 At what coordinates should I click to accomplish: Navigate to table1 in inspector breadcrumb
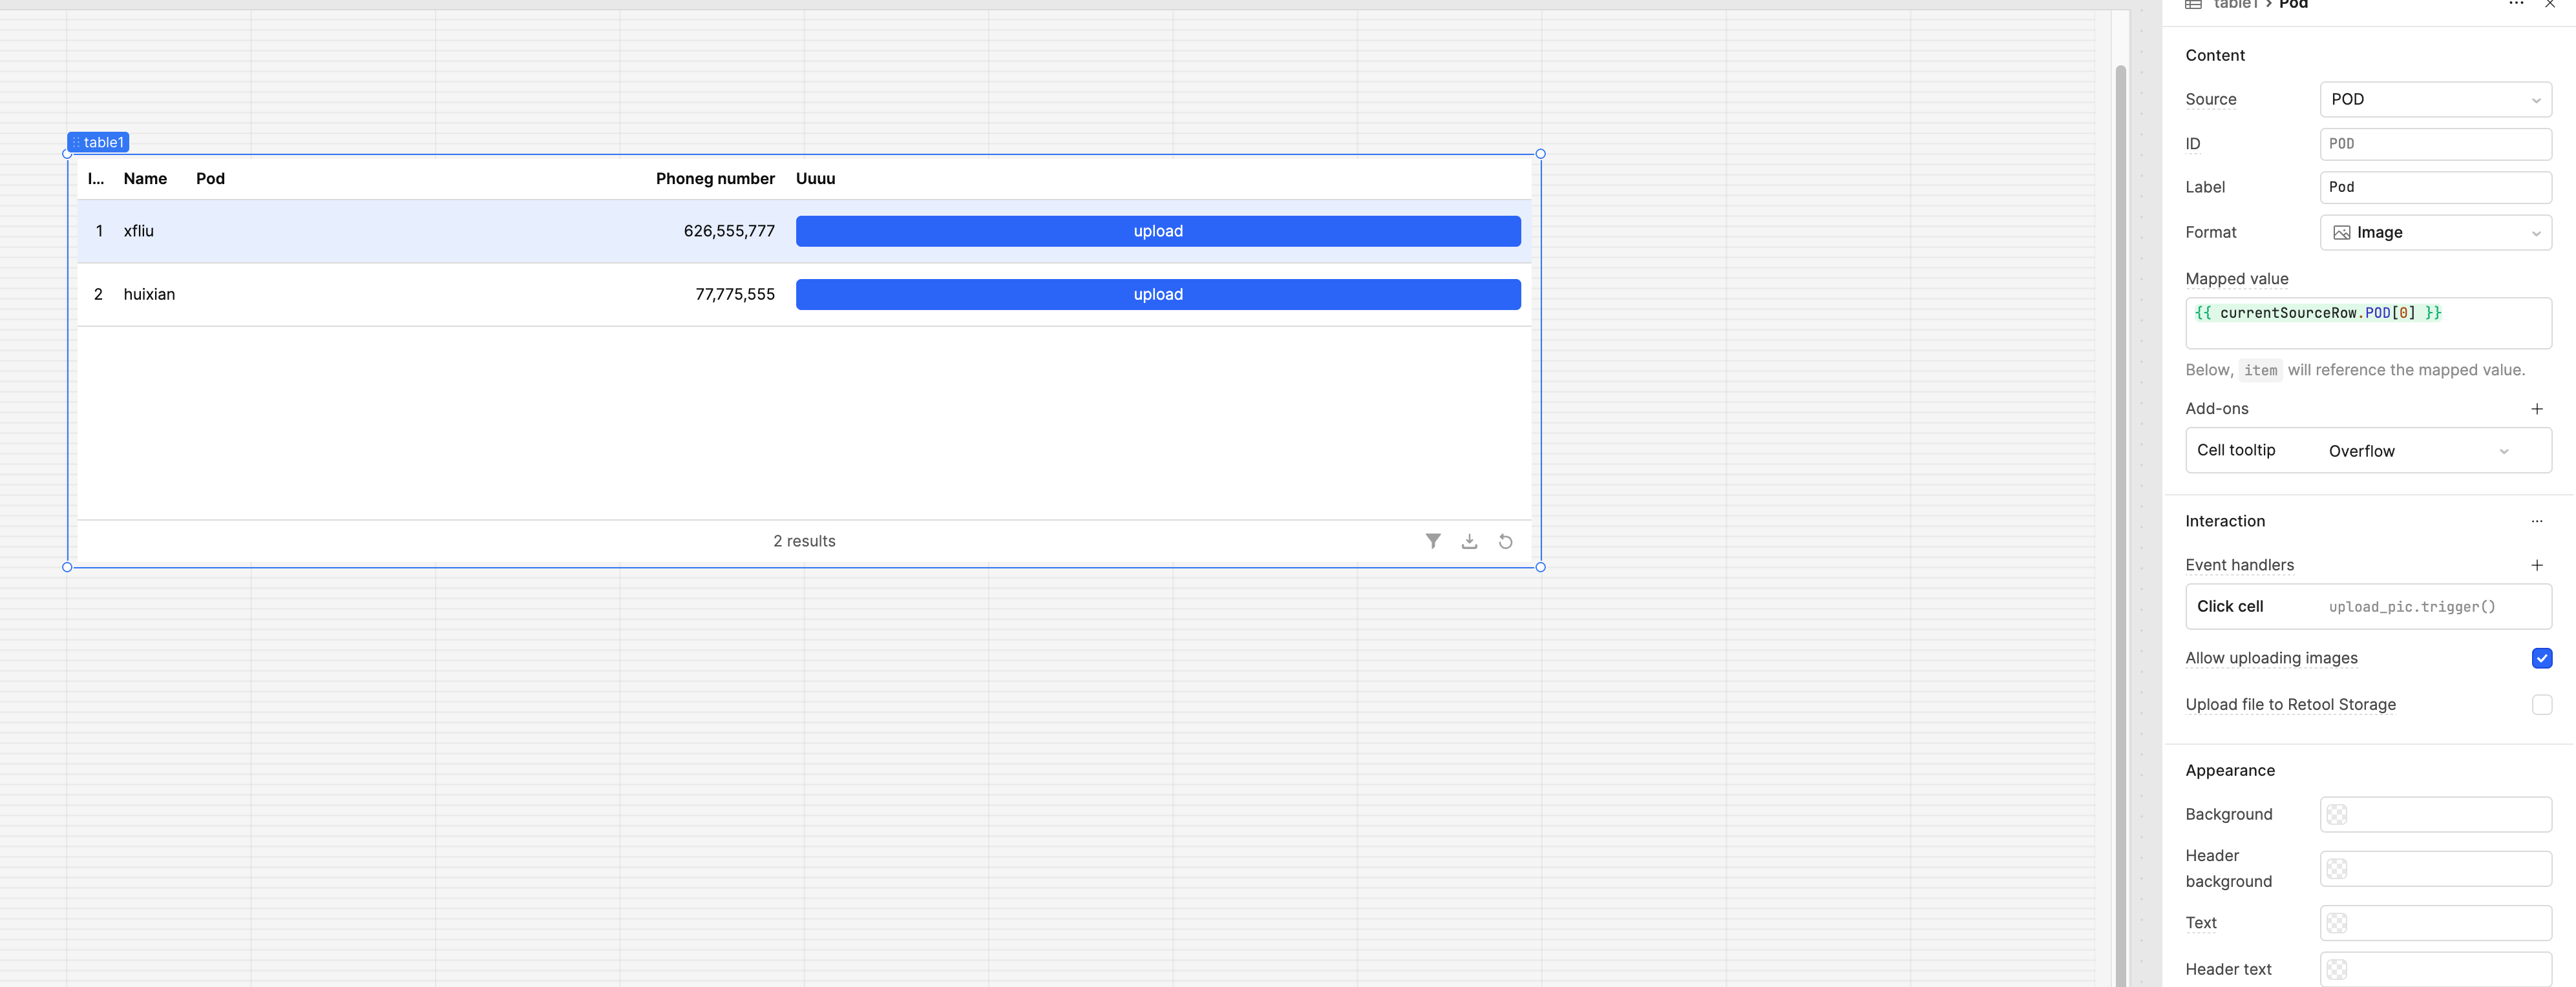coord(2236,4)
